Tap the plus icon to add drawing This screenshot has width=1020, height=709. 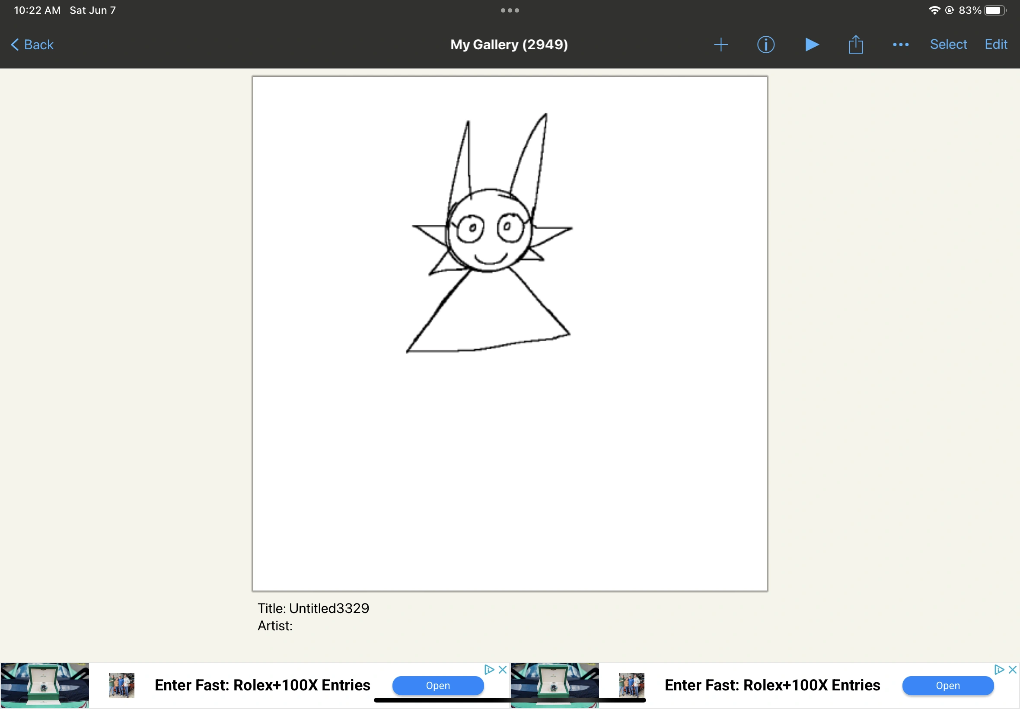coord(721,45)
